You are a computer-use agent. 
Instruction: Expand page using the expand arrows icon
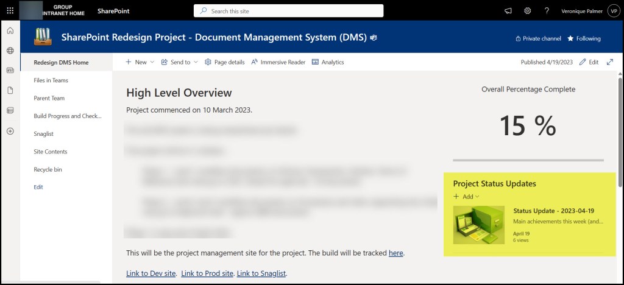pyautogui.click(x=609, y=62)
